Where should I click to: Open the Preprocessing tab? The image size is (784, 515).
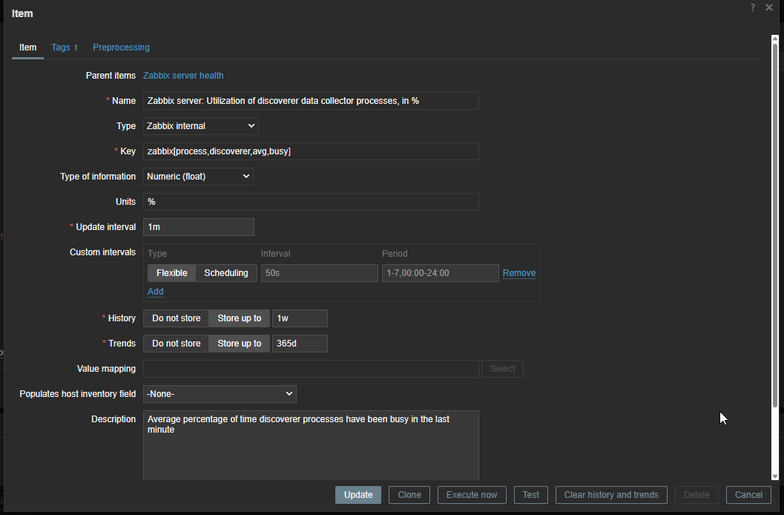pyautogui.click(x=121, y=47)
